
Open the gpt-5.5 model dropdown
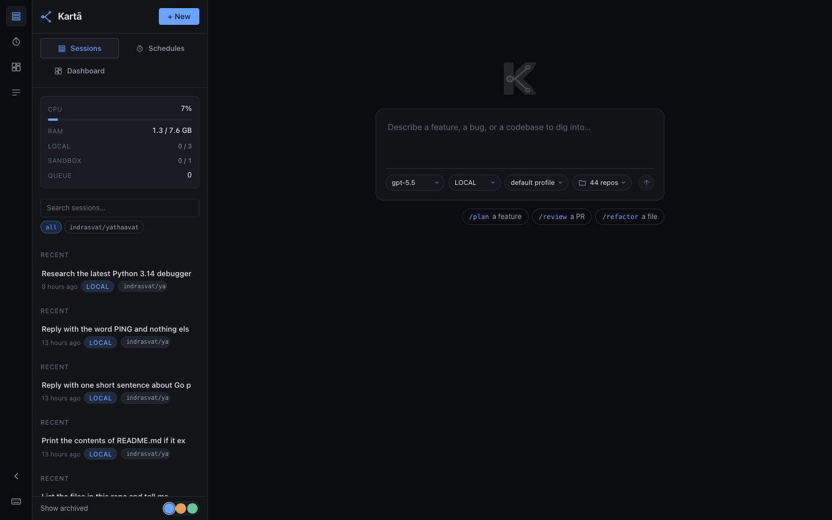point(415,183)
